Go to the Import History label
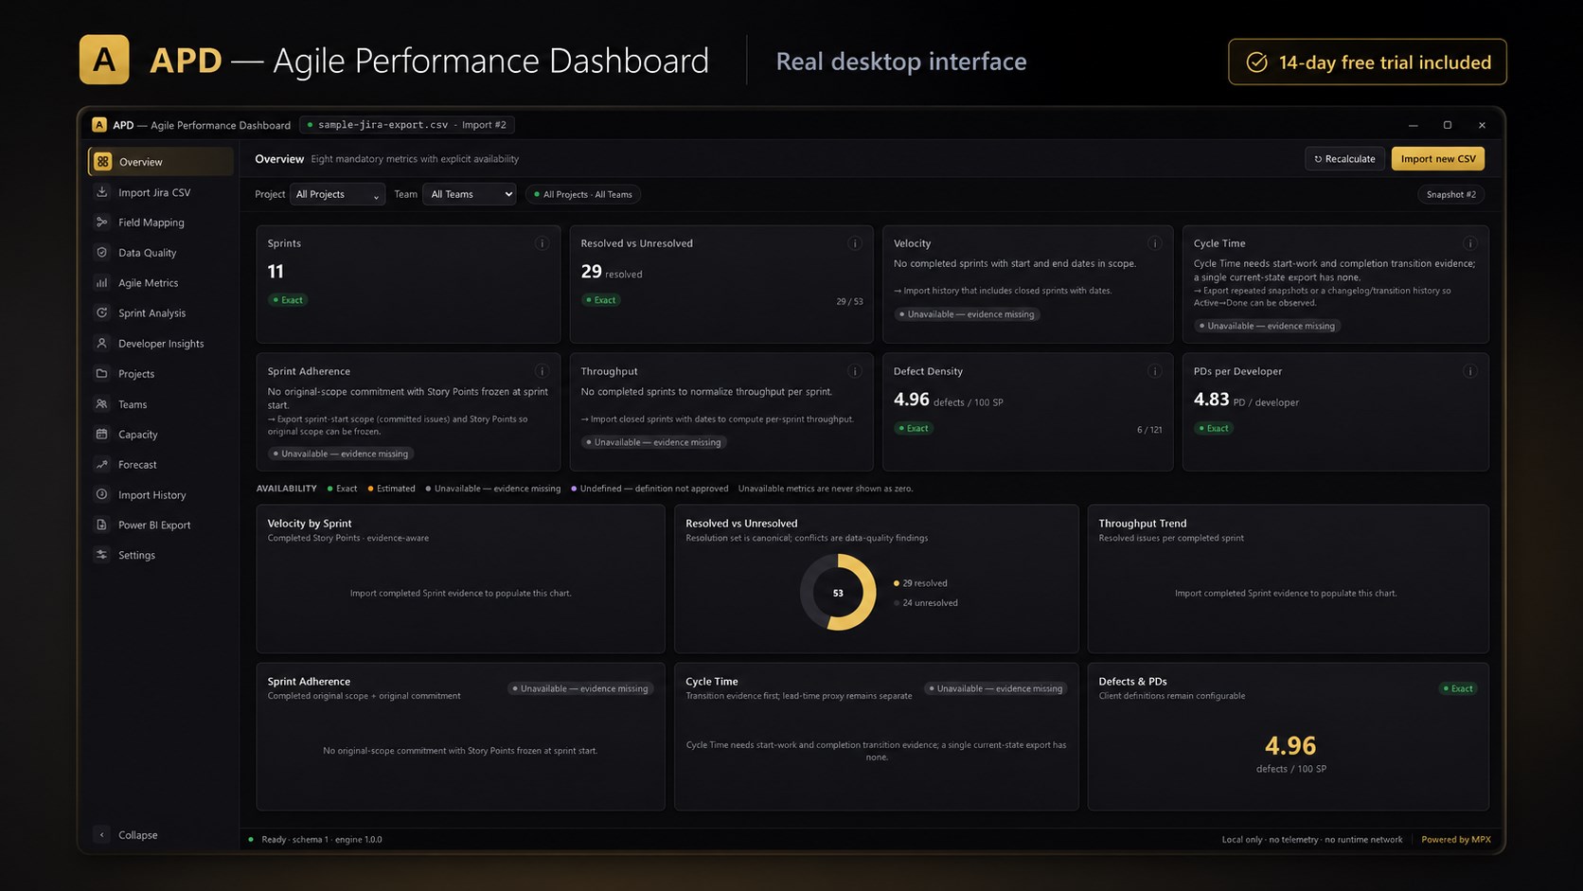Screen dimensions: 1583x891 tap(151, 495)
